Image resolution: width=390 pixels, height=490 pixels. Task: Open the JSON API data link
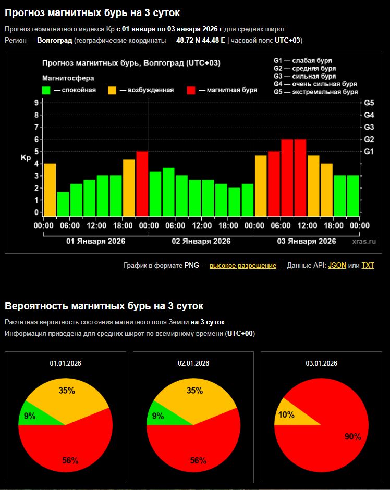point(337,266)
